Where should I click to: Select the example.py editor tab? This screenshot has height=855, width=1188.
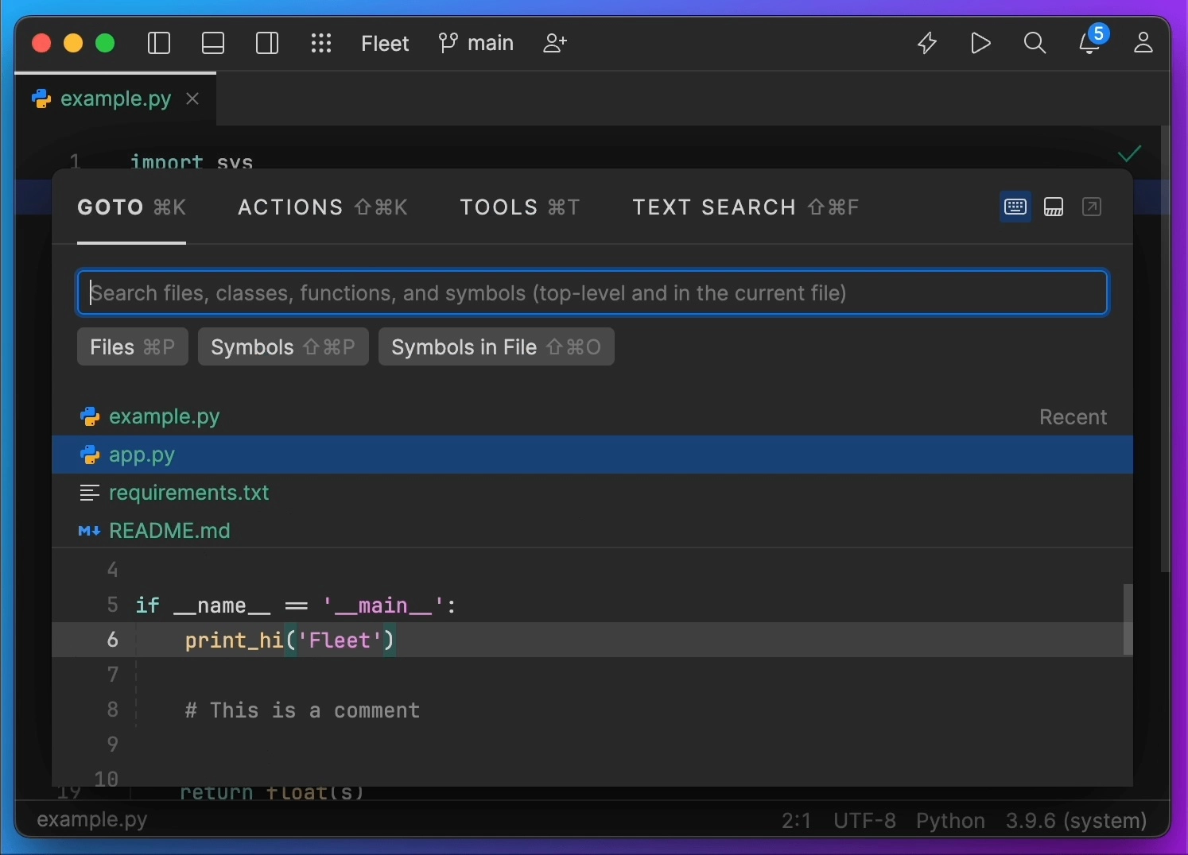pos(115,99)
